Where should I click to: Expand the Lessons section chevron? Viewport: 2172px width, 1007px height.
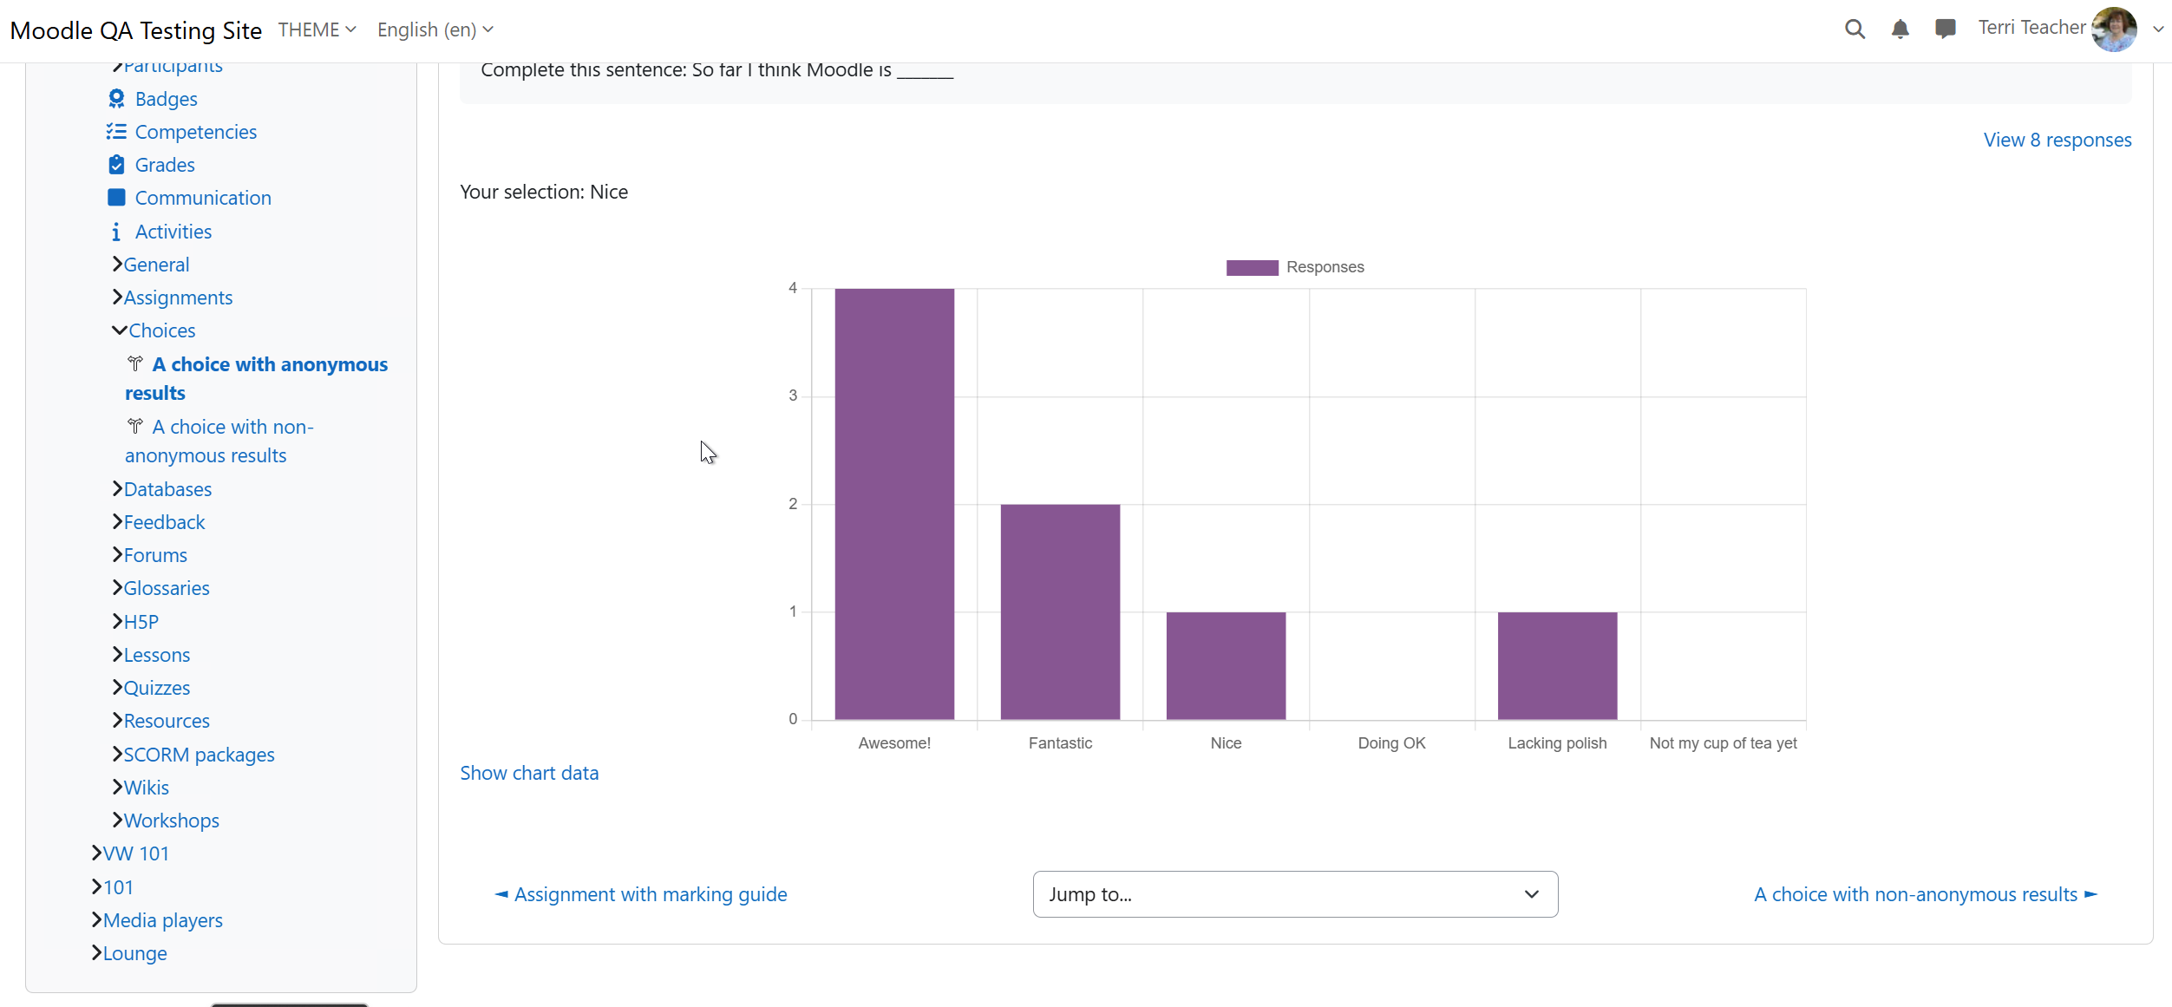[x=117, y=654]
